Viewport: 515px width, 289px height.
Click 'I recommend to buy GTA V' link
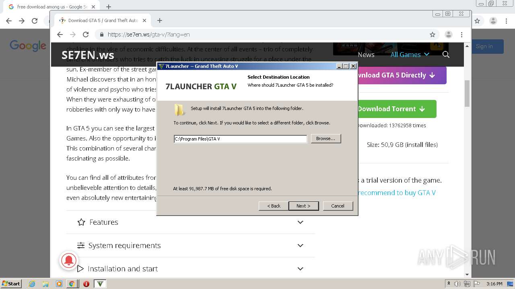(397, 193)
